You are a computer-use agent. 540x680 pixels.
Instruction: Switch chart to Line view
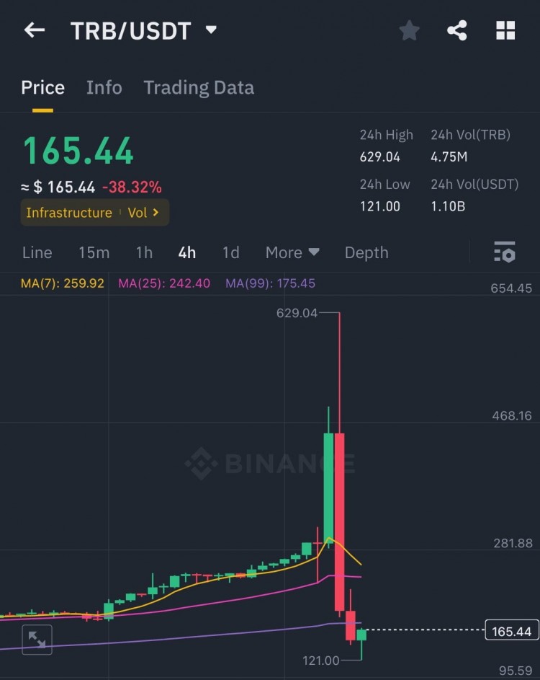coord(37,252)
